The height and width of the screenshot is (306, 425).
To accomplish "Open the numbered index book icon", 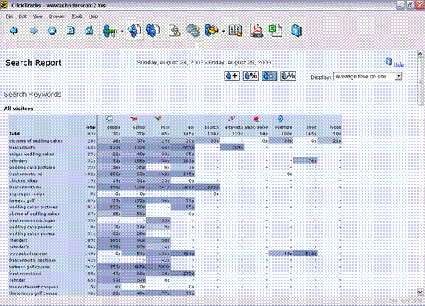I will coord(235,30).
